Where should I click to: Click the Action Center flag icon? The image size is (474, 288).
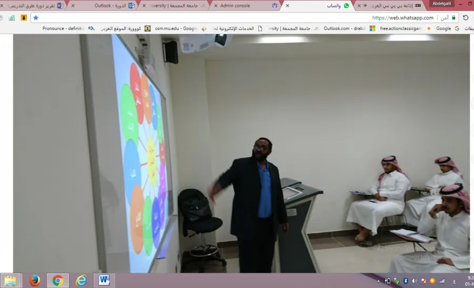(x=423, y=281)
